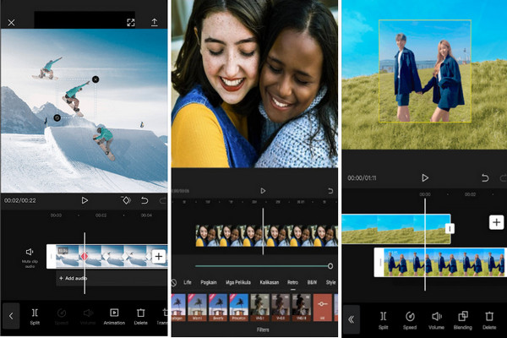This screenshot has width=507, height=338.
Task: Switch to the Life filter category
Action: click(188, 282)
